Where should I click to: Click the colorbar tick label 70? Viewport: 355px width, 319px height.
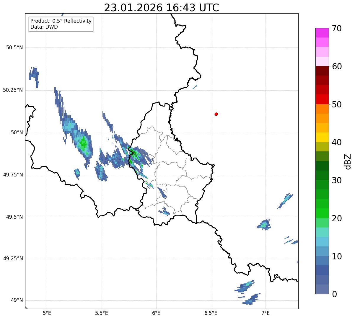coord(337,28)
